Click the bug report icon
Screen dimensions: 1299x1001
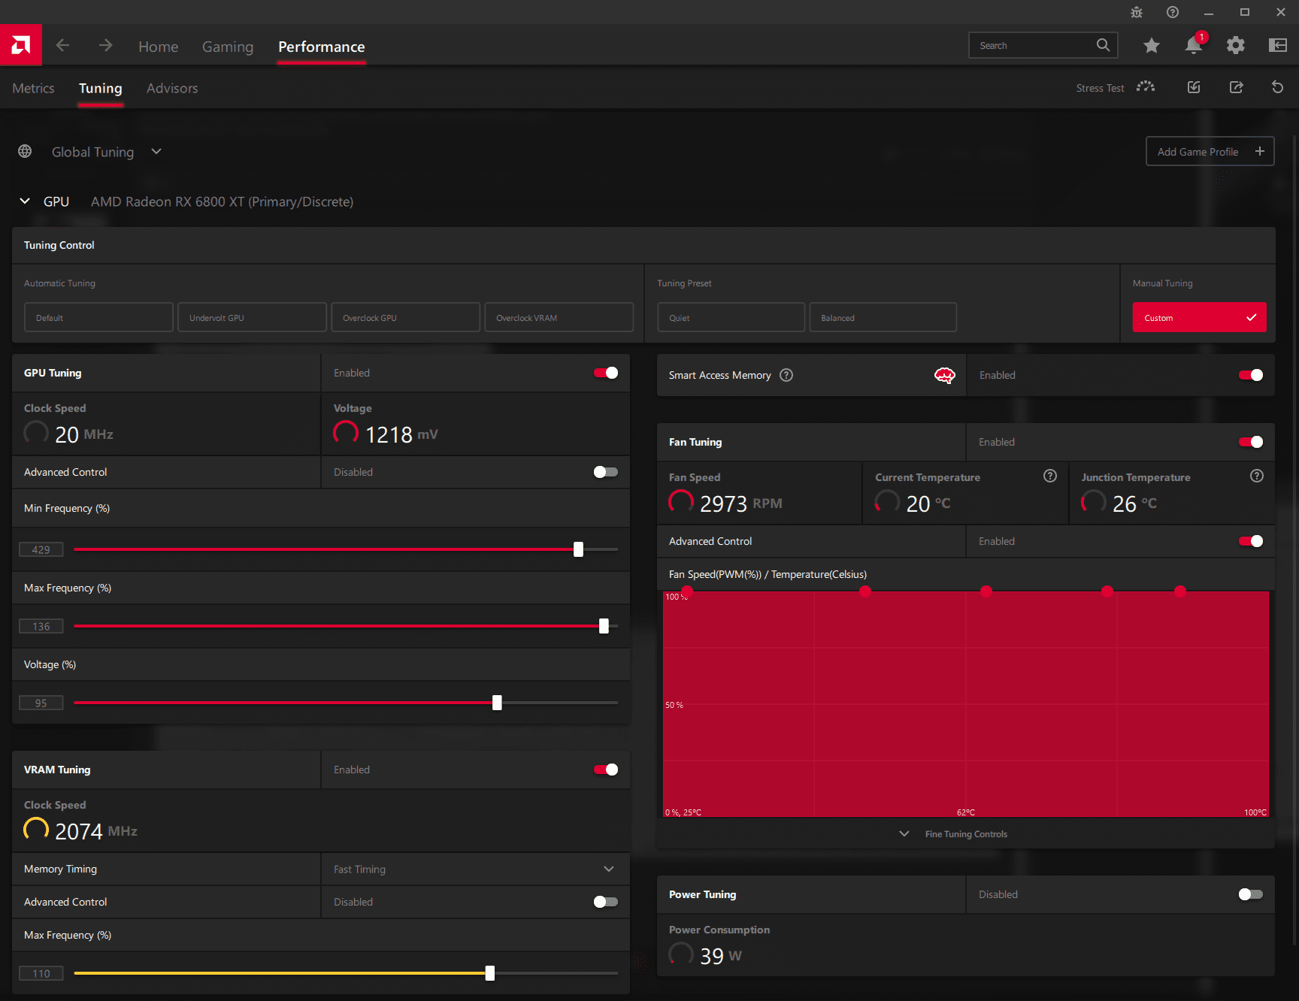[x=1137, y=12]
